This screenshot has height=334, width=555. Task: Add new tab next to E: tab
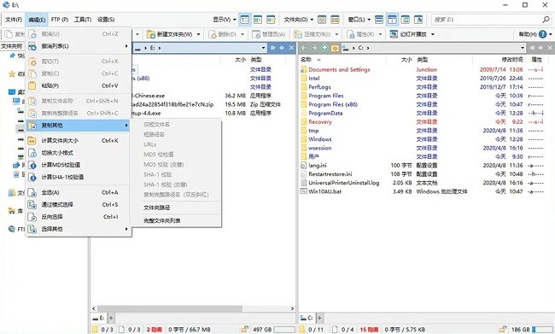point(111,318)
